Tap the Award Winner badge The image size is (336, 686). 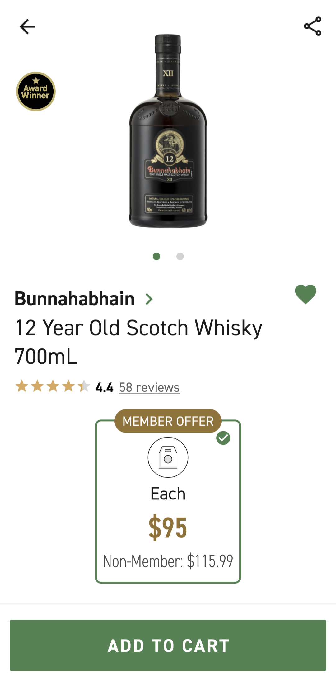click(x=36, y=92)
